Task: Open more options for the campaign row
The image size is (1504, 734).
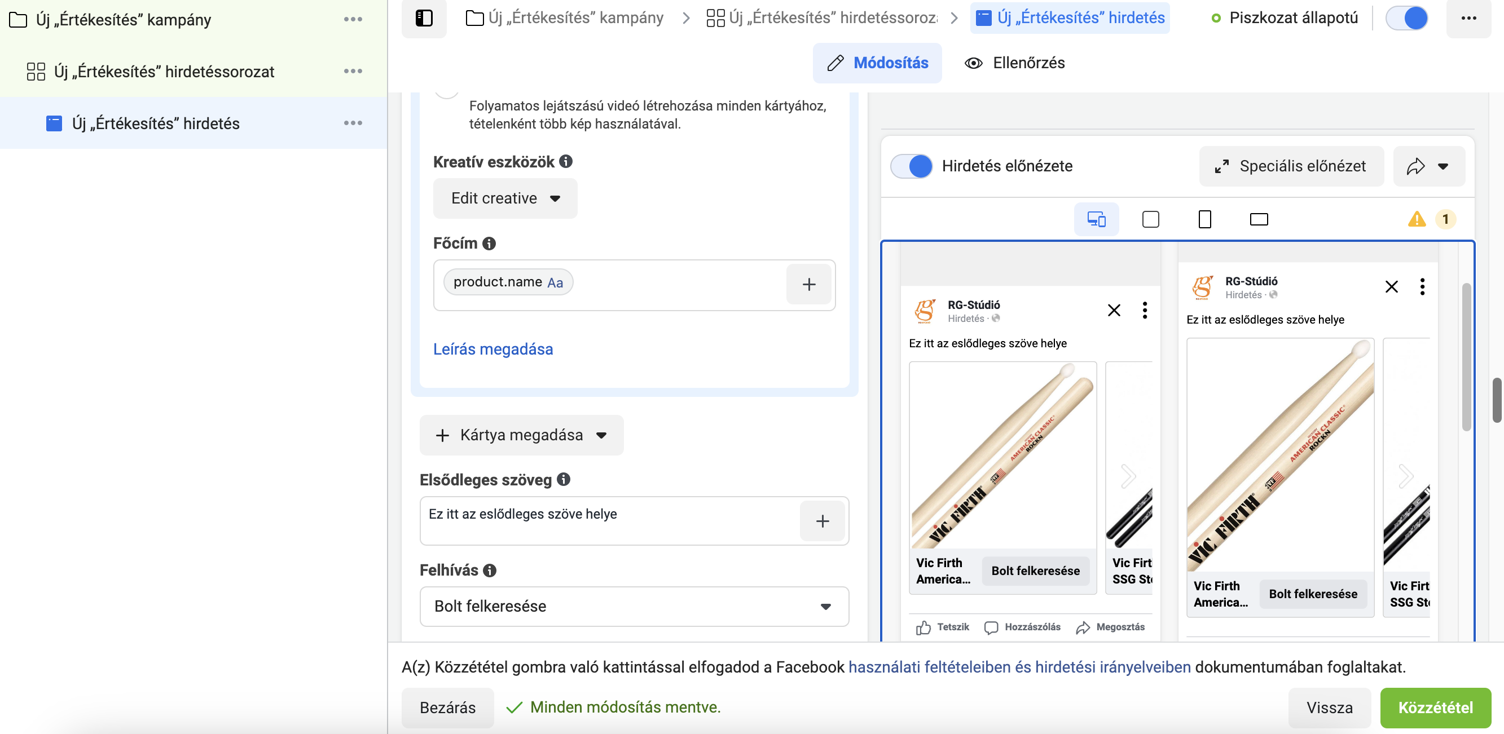Action: point(353,19)
